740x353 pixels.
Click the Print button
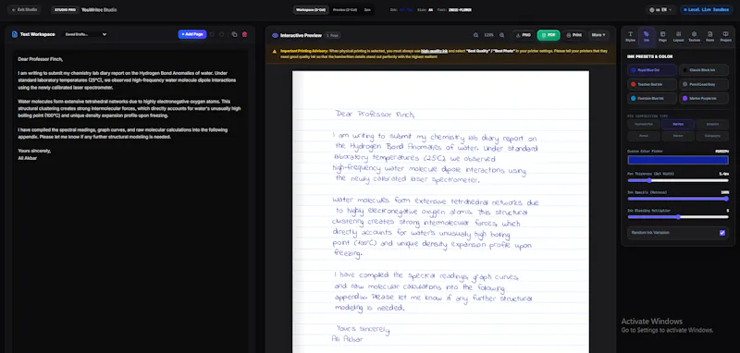573,35
